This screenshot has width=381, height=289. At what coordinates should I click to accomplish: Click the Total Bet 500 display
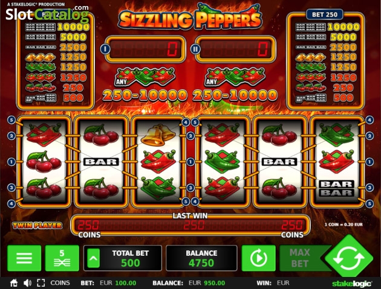coord(123,258)
